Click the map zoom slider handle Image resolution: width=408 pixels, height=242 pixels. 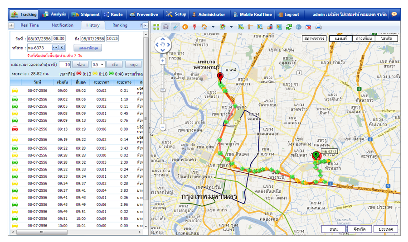(163, 90)
